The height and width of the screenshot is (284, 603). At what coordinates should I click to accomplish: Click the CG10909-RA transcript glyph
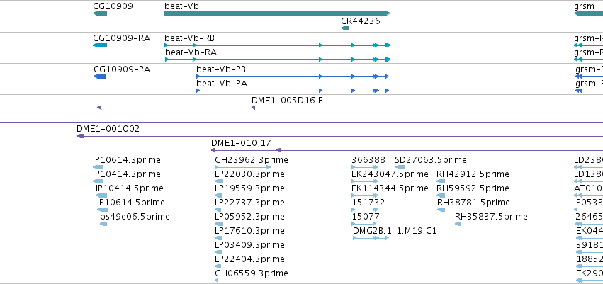(100, 45)
